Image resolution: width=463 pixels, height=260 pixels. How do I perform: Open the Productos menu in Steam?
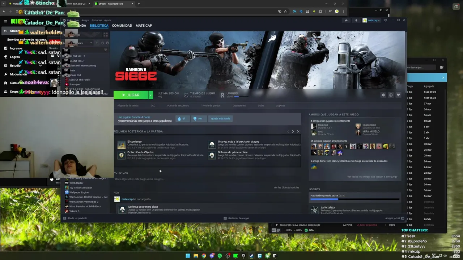point(97,20)
